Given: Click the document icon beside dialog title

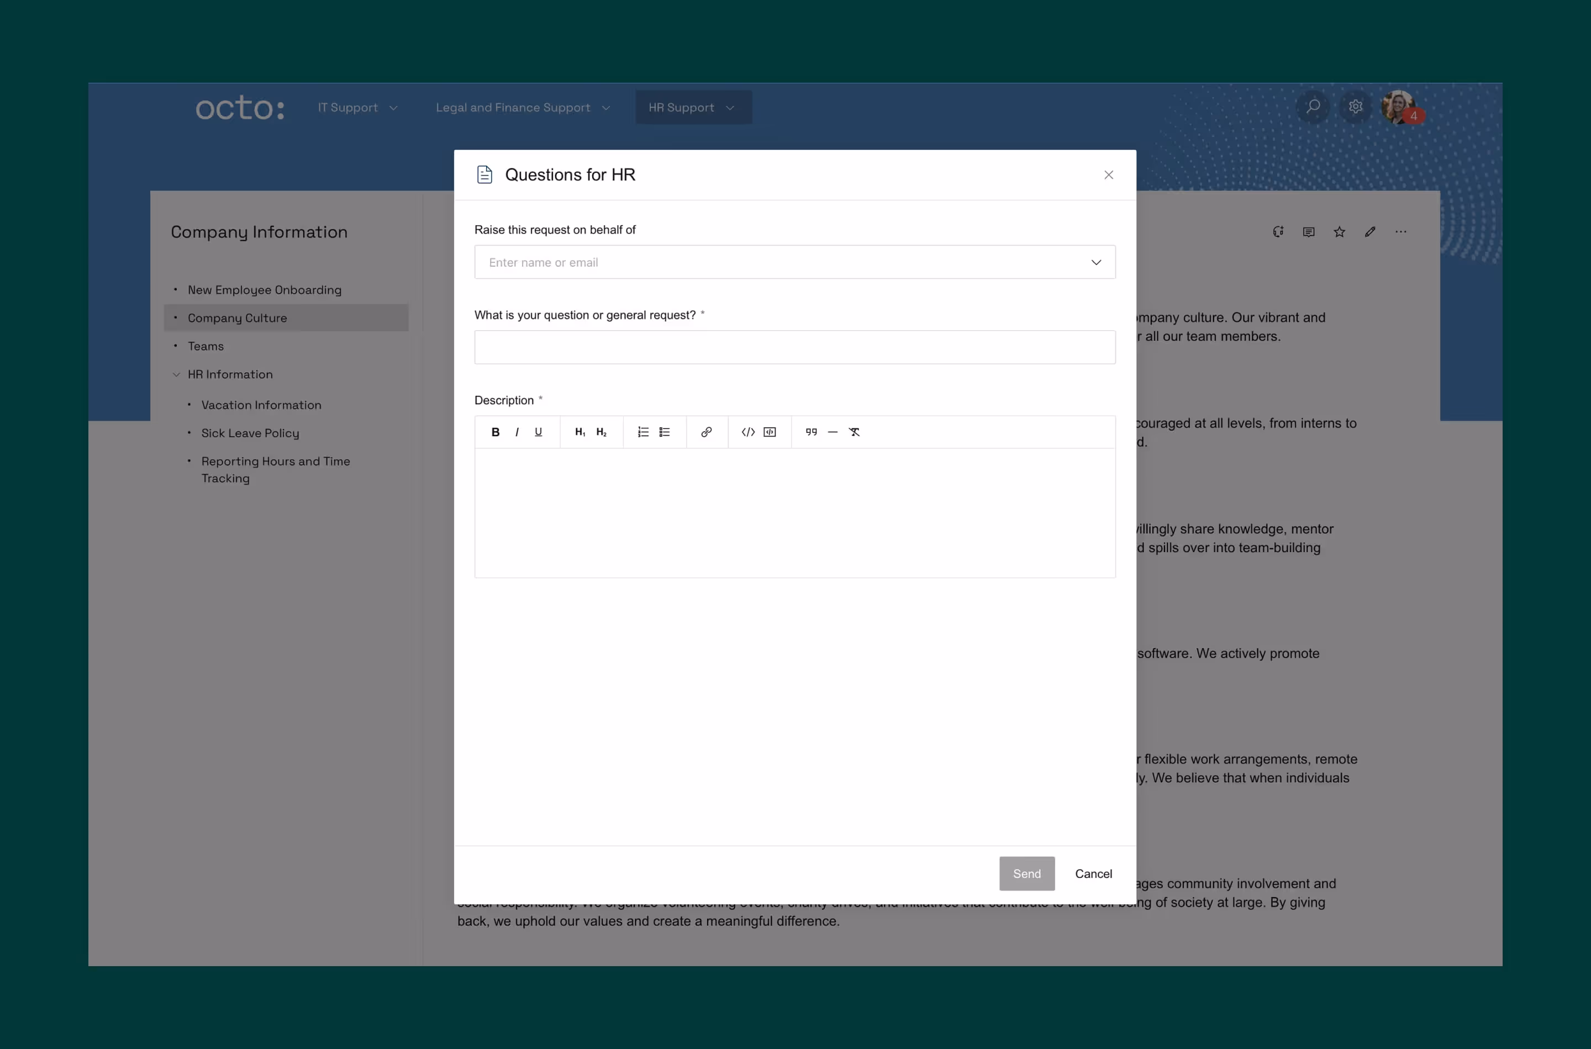Looking at the screenshot, I should click(484, 174).
